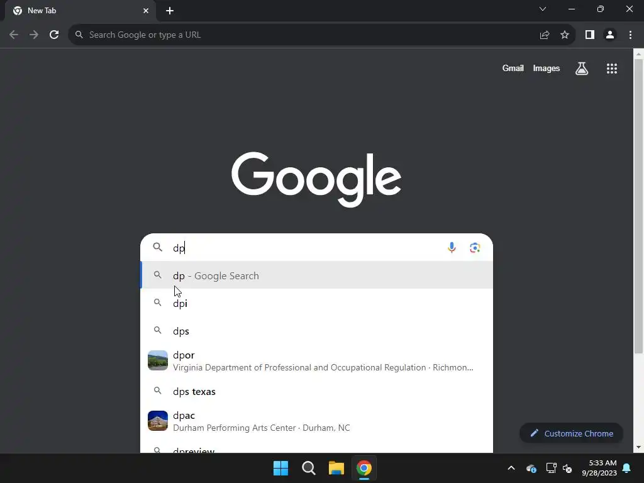Close the New Tab tab
Image resolution: width=644 pixels, height=483 pixels.
pyautogui.click(x=146, y=11)
